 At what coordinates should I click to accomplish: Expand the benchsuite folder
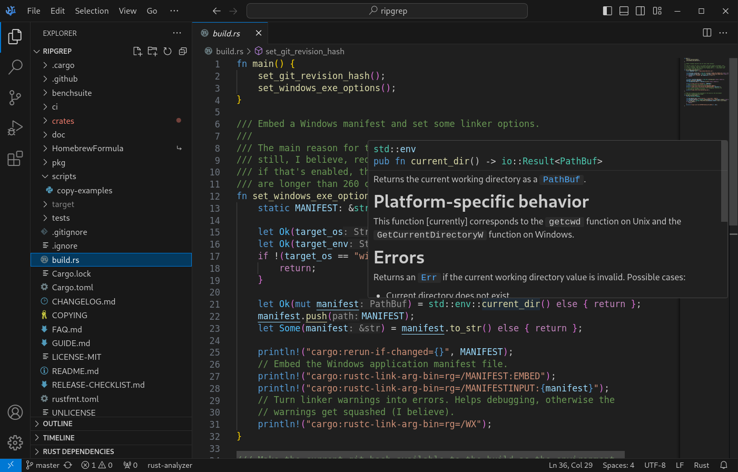111,93
